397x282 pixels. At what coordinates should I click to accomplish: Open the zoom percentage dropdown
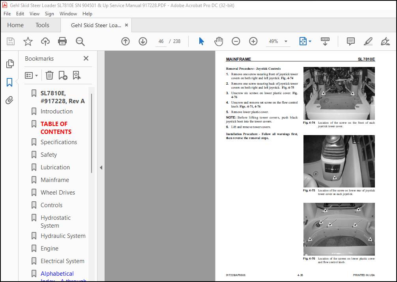[x=286, y=41]
